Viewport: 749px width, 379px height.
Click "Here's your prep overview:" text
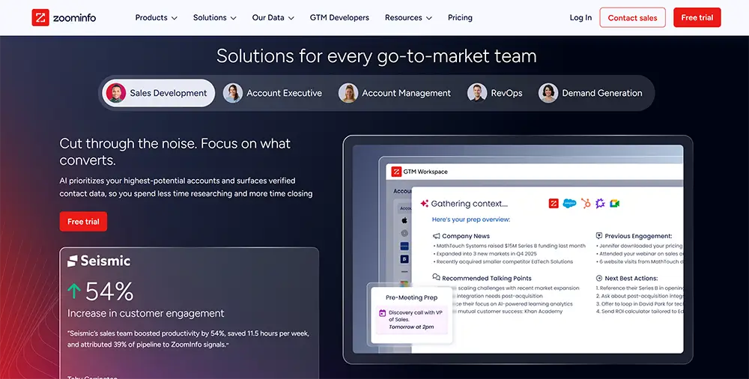click(x=471, y=219)
